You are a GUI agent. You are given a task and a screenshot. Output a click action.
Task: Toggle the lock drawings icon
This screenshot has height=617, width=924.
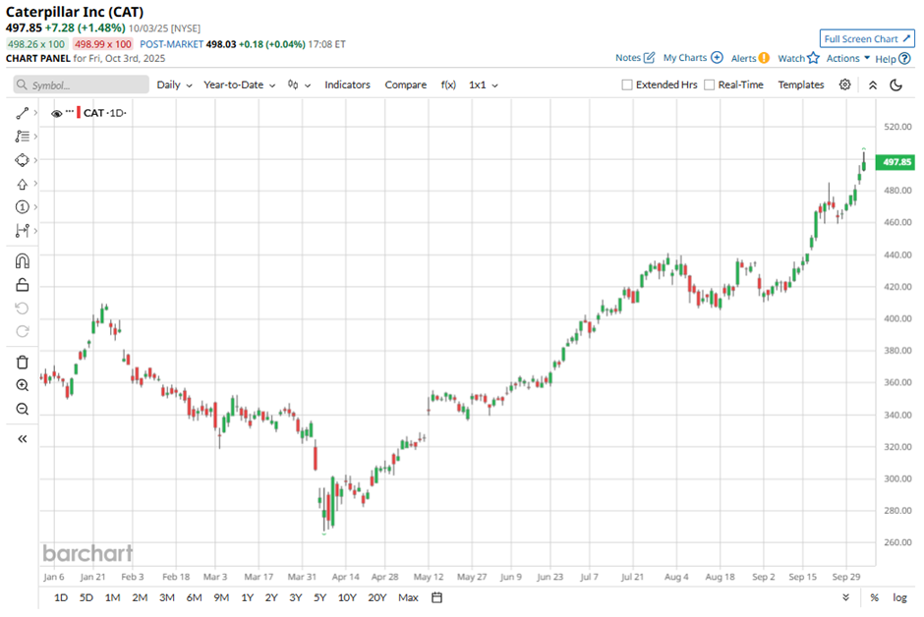click(x=23, y=285)
